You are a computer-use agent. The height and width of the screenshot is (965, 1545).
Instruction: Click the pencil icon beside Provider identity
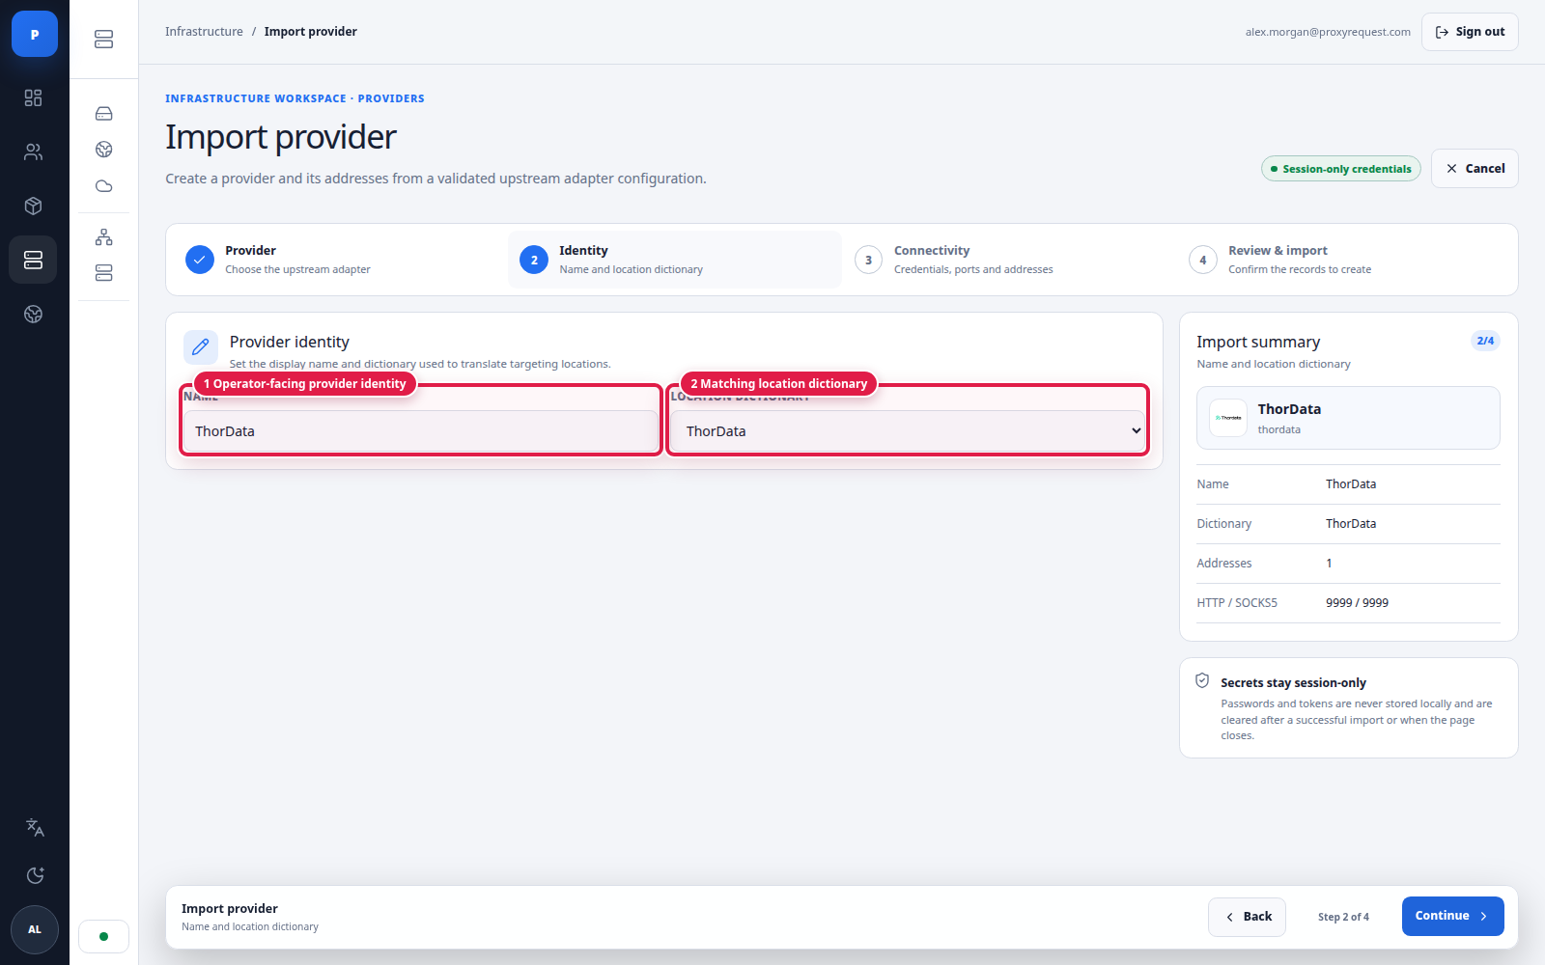tap(201, 347)
